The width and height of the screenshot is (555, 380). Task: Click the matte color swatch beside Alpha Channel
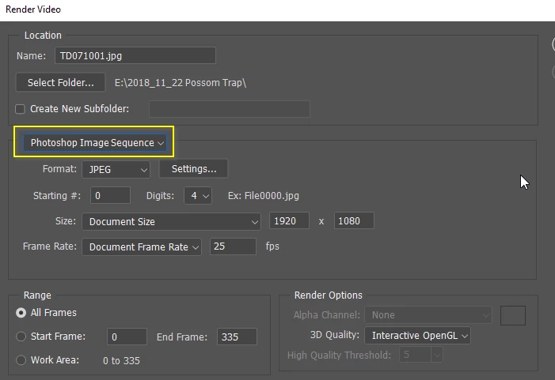point(513,315)
